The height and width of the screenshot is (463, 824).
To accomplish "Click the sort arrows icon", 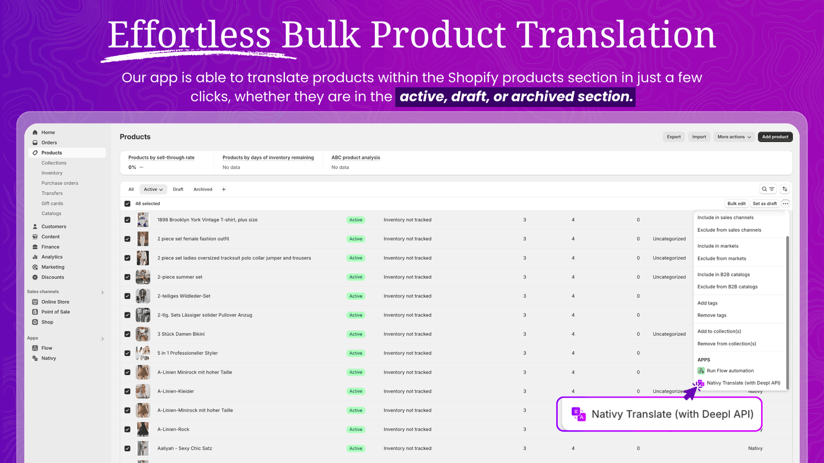I will tap(785, 189).
